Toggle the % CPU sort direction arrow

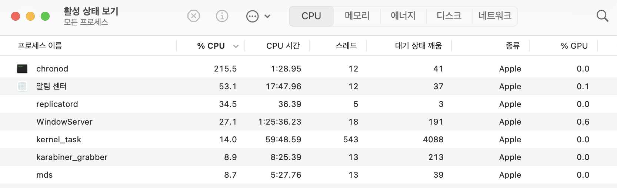click(236, 46)
